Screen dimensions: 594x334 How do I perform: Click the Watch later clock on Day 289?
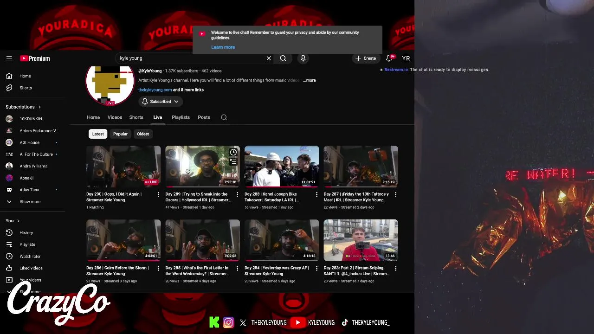click(x=233, y=152)
